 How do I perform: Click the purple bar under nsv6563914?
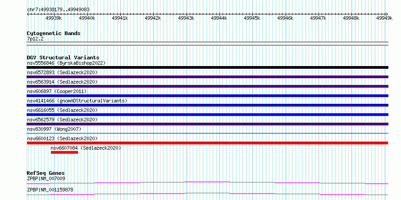click(207, 86)
